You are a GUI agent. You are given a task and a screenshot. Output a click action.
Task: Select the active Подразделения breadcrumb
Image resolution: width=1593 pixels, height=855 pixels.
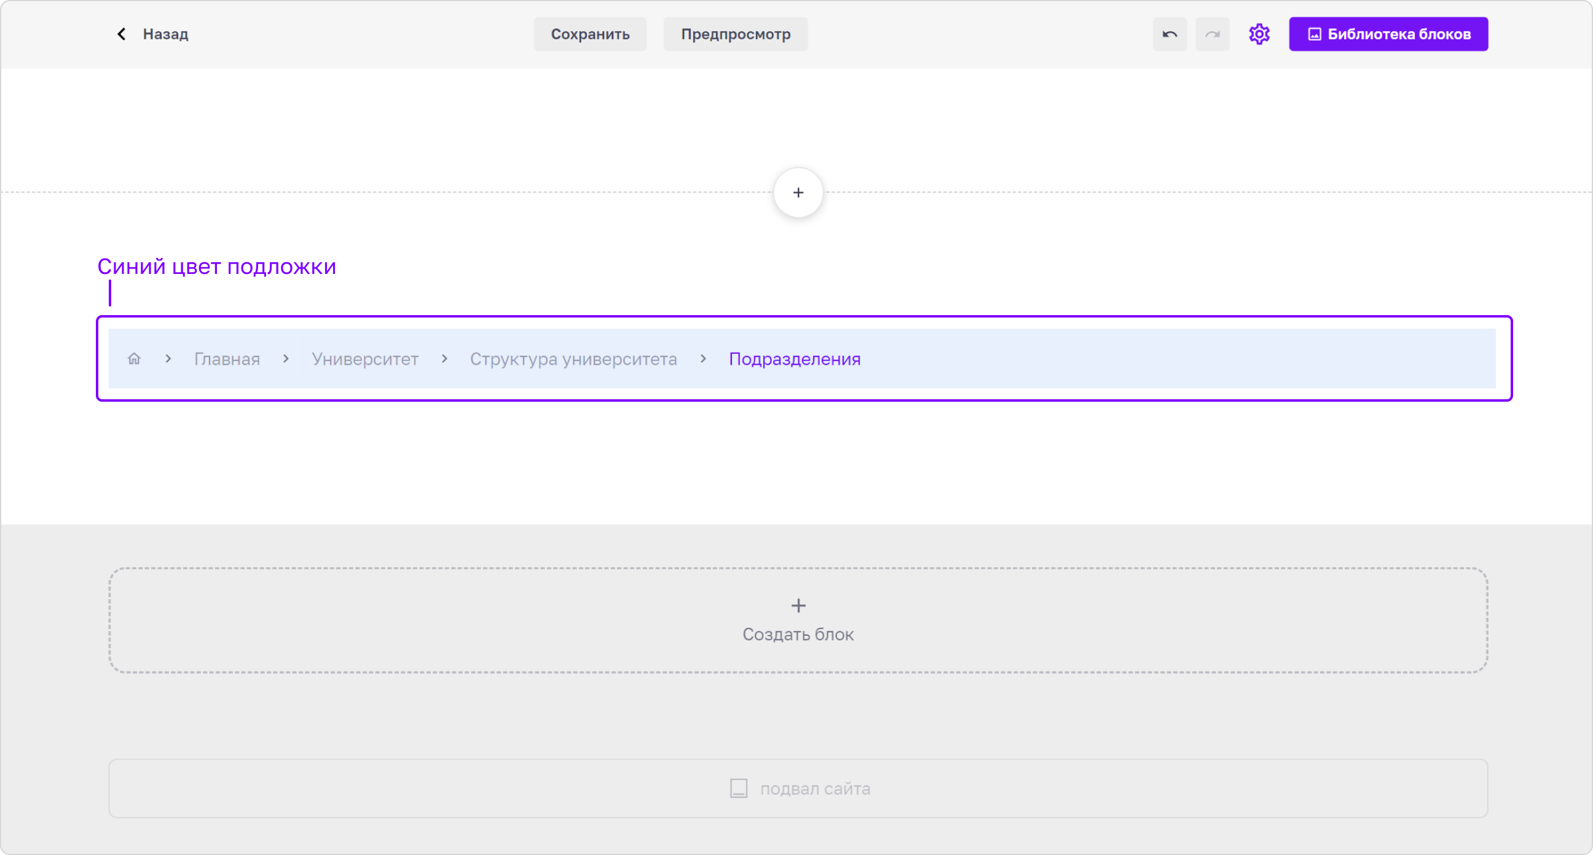pyautogui.click(x=795, y=359)
